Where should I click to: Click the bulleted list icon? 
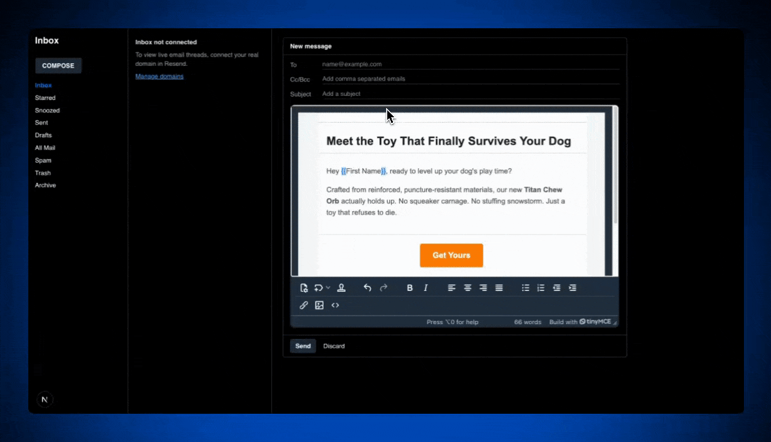(x=526, y=287)
